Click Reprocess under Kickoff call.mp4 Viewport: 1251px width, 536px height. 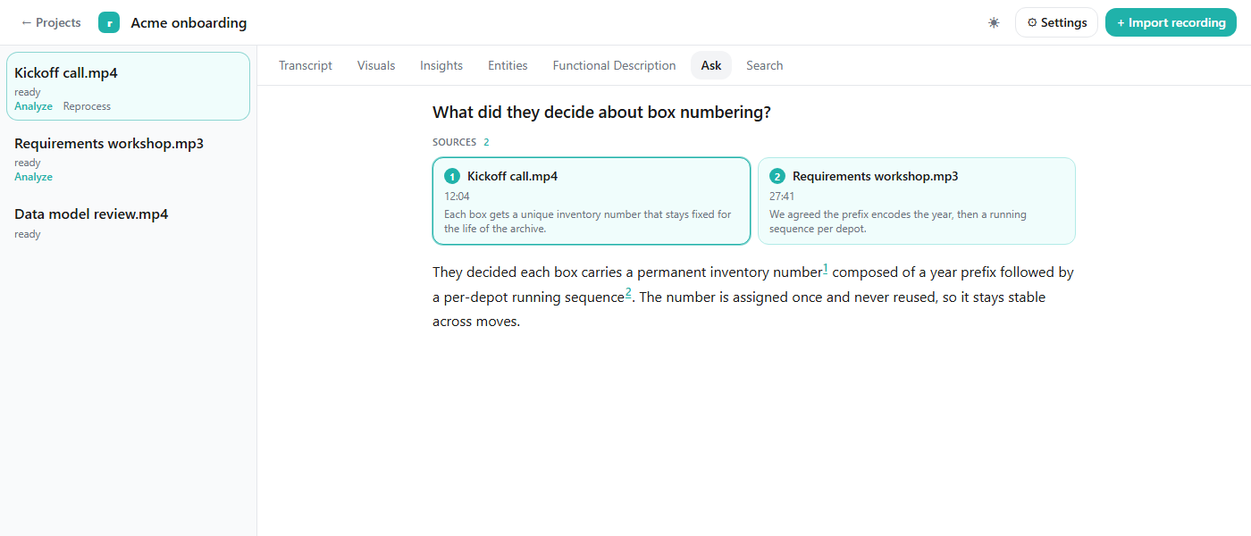pos(87,106)
